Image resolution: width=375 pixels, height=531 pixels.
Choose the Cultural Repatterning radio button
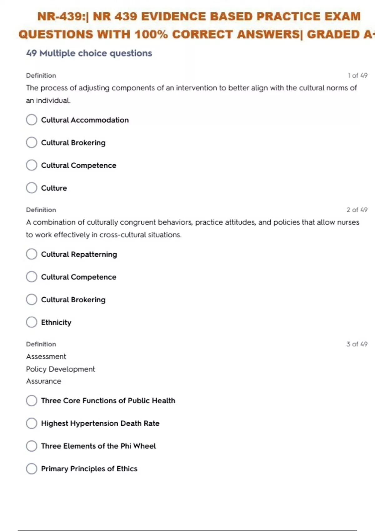(32, 254)
